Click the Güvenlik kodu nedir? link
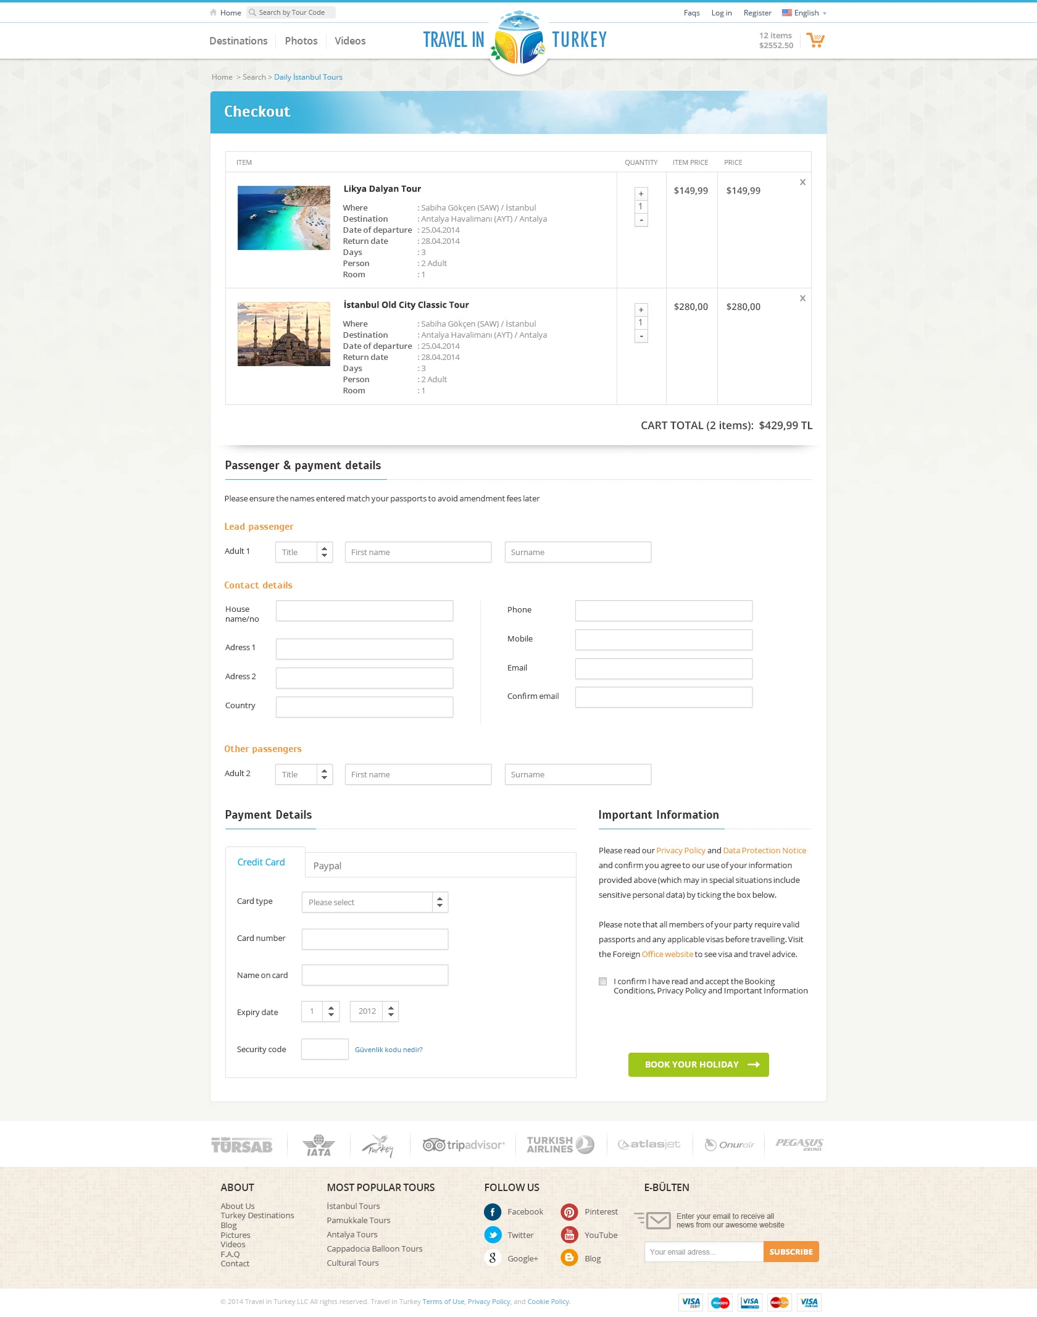The image size is (1037, 1317). click(x=389, y=1050)
